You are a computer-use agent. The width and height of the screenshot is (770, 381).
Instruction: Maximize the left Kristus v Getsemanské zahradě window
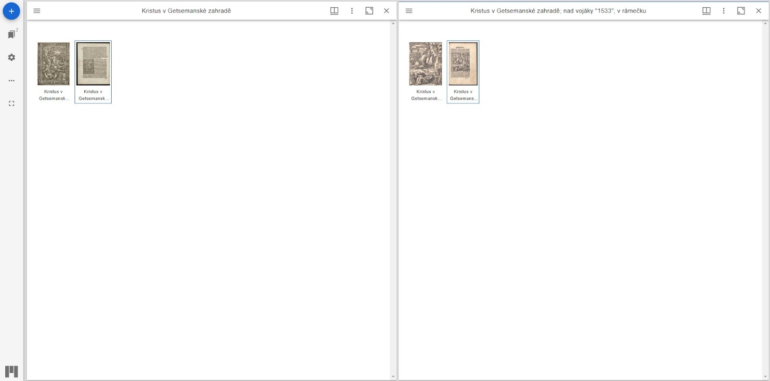point(369,11)
